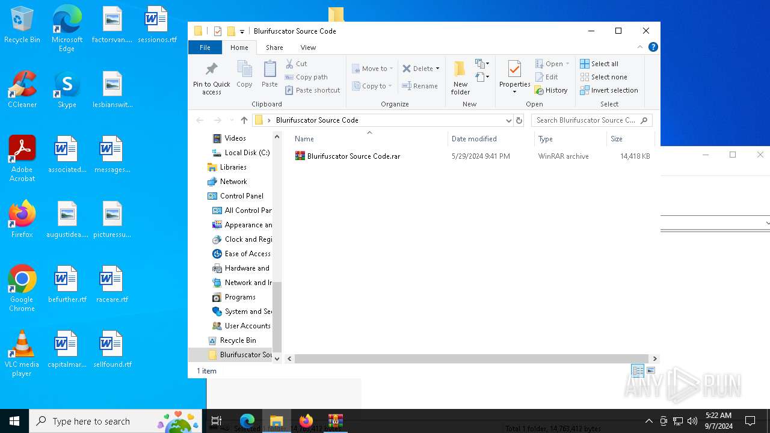Open the File menu tab
The image size is (770, 433).
[205, 48]
